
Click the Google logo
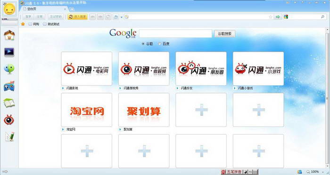tap(123, 33)
